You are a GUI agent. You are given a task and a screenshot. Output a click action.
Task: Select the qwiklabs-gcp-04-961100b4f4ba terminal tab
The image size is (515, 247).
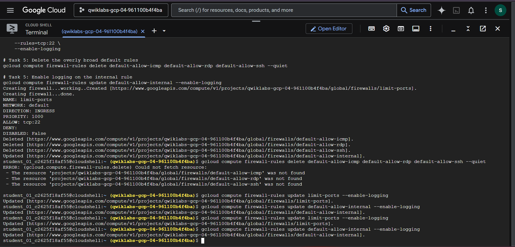(x=100, y=31)
